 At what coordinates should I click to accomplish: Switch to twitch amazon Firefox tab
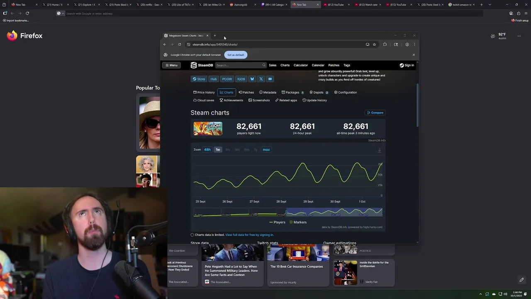tap(460, 5)
